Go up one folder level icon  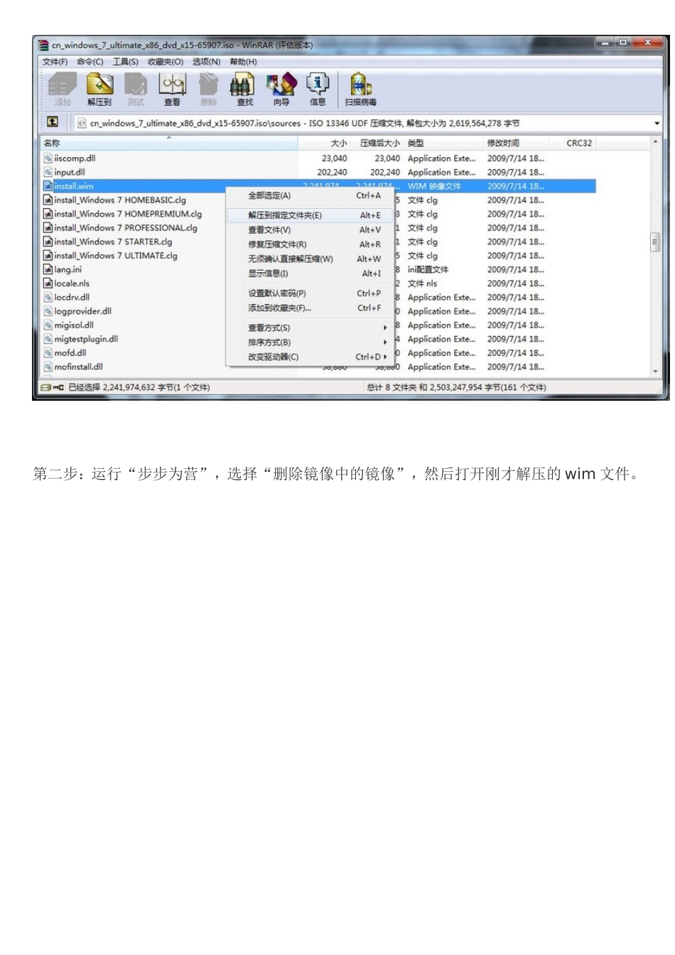[53, 122]
